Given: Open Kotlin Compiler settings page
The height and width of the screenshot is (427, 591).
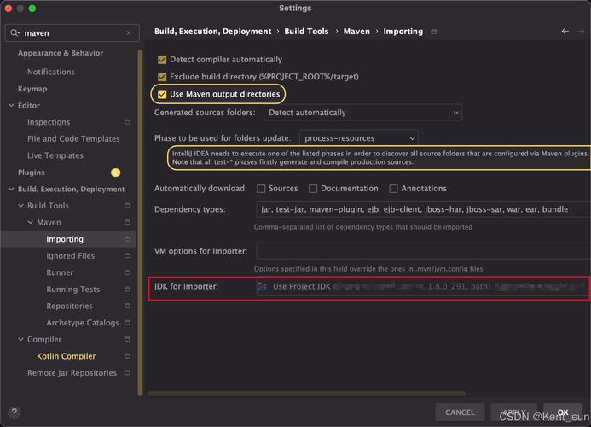Looking at the screenshot, I should click(66, 356).
